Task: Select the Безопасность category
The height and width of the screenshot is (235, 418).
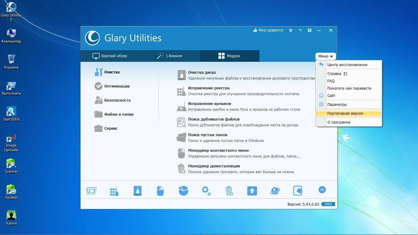Action: coord(112,100)
